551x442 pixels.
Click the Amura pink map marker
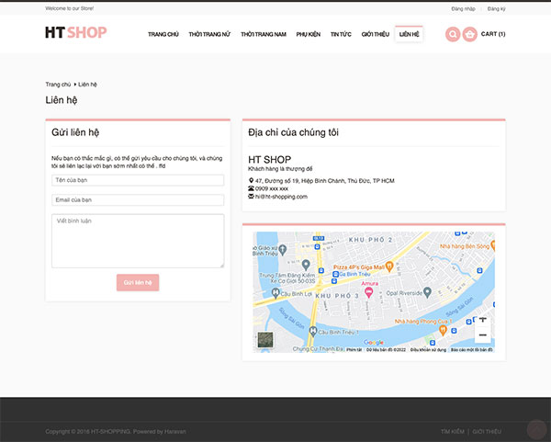[x=368, y=292]
